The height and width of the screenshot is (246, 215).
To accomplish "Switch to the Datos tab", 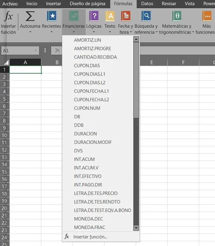I will coord(147,4).
